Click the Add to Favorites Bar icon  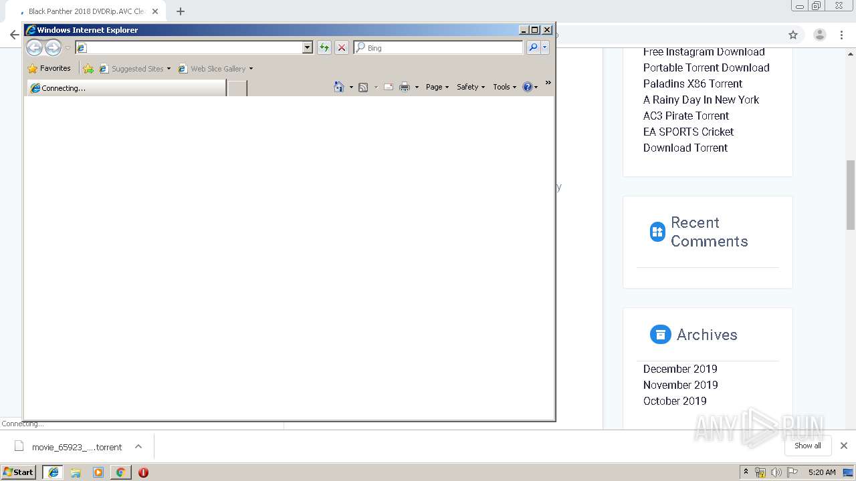pos(88,68)
